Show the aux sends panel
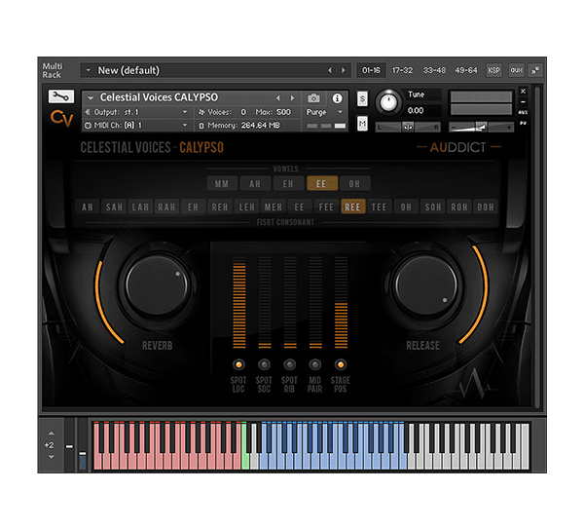584x529 pixels. 516,70
